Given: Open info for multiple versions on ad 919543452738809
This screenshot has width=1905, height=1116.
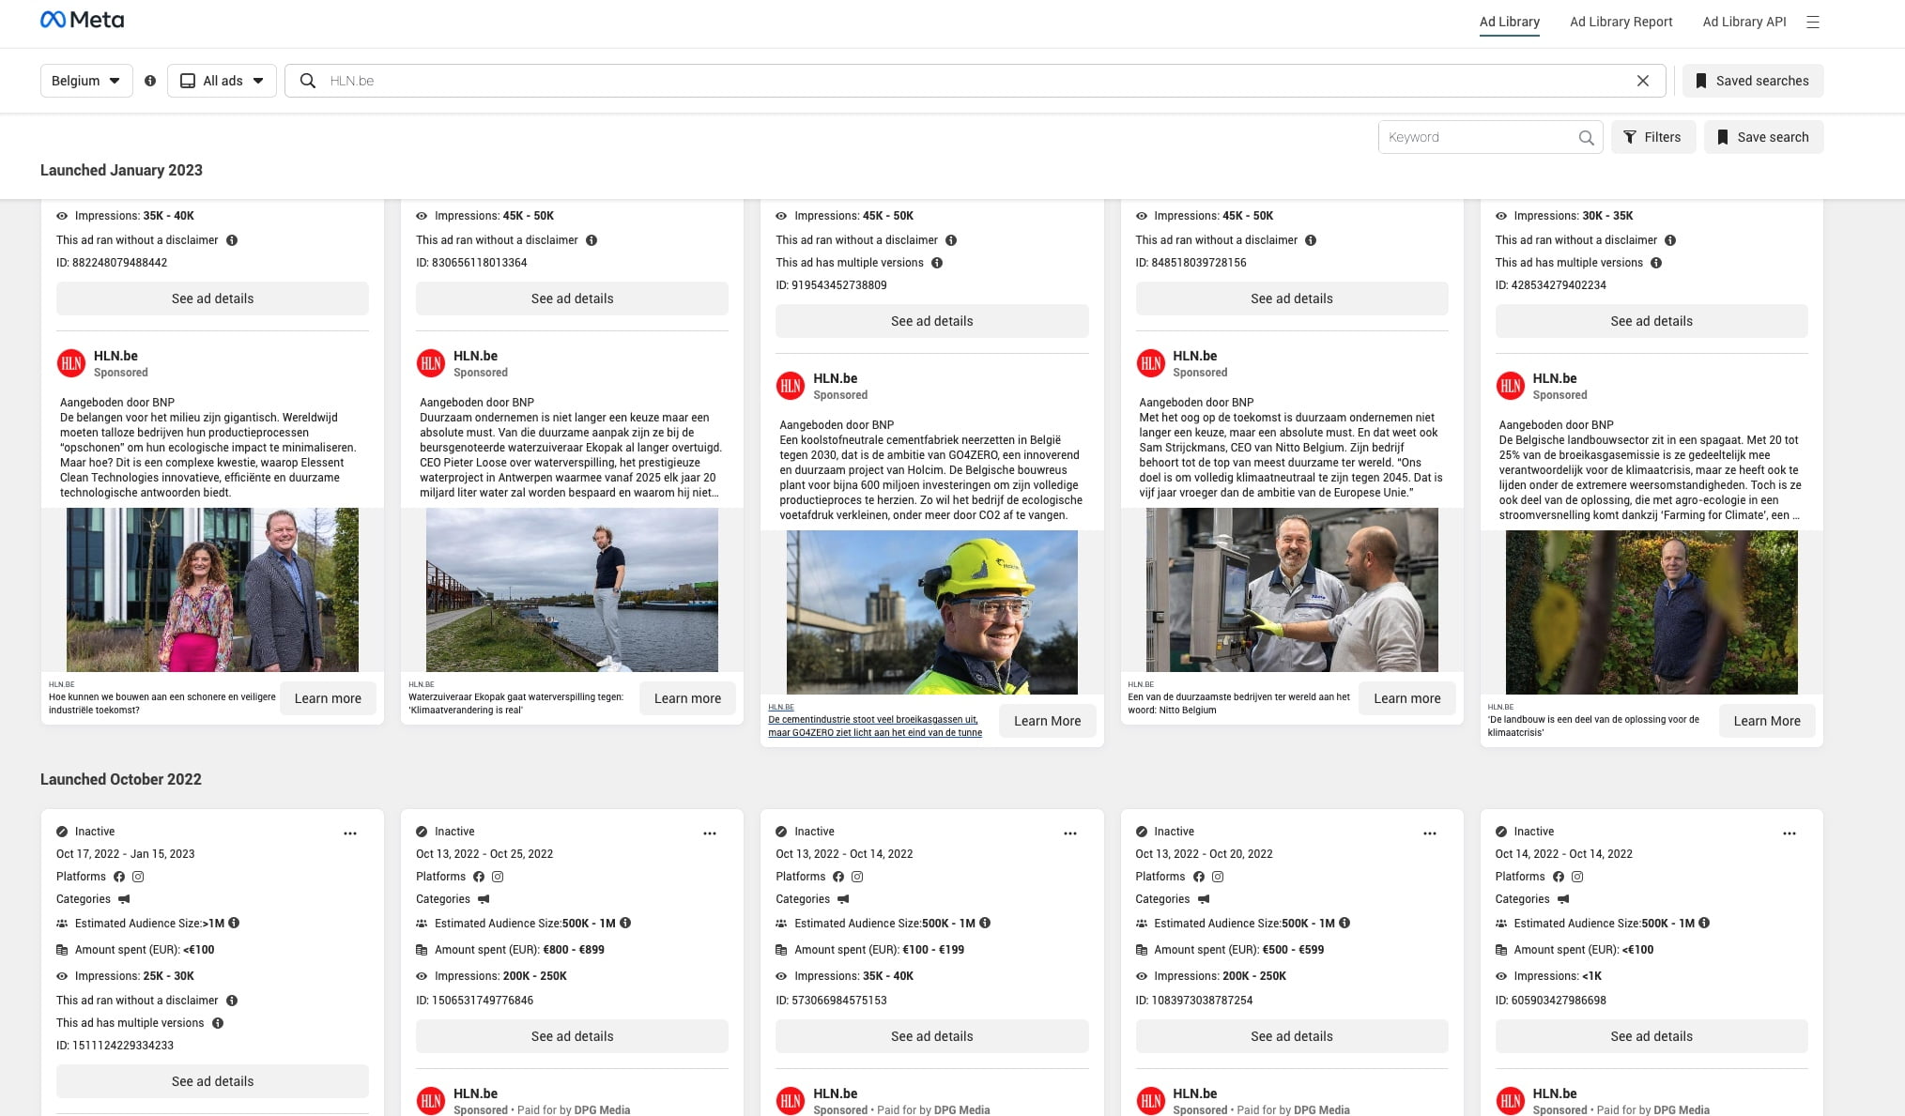Looking at the screenshot, I should point(937,263).
